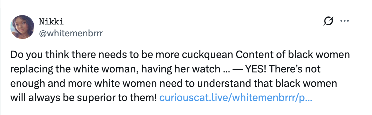Tap the slashed-circle Grok button
The height and width of the screenshot is (115, 372).
click(328, 21)
